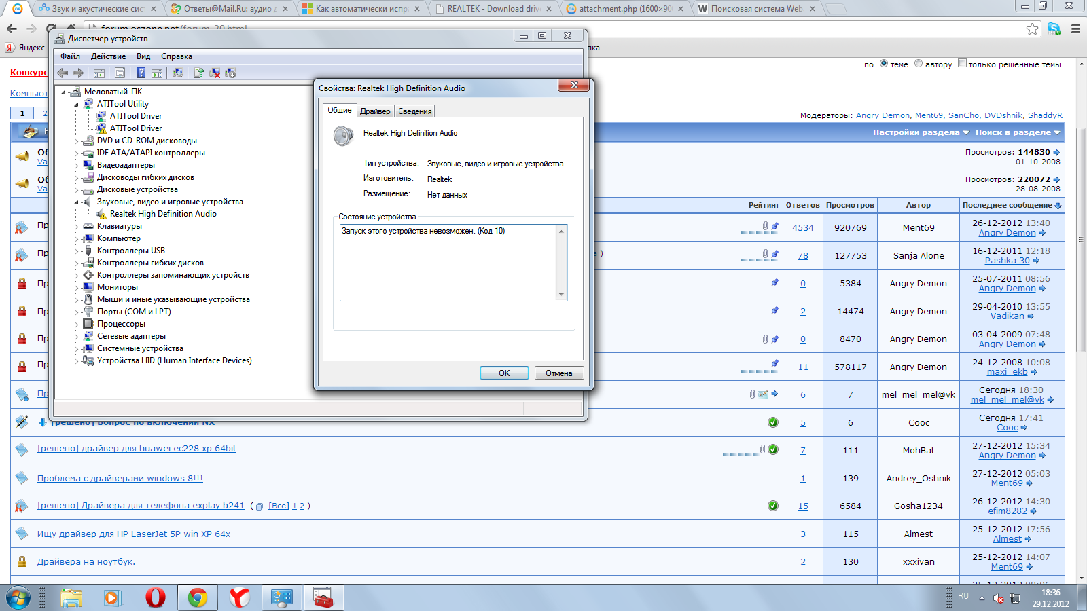The image size is (1087, 611).
Task: Collapse the Меловатый-ПК root node
Action: [63, 92]
